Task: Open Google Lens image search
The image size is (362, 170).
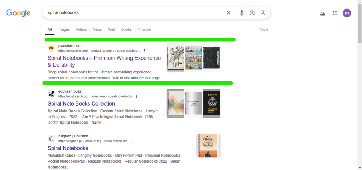Action: click(252, 13)
